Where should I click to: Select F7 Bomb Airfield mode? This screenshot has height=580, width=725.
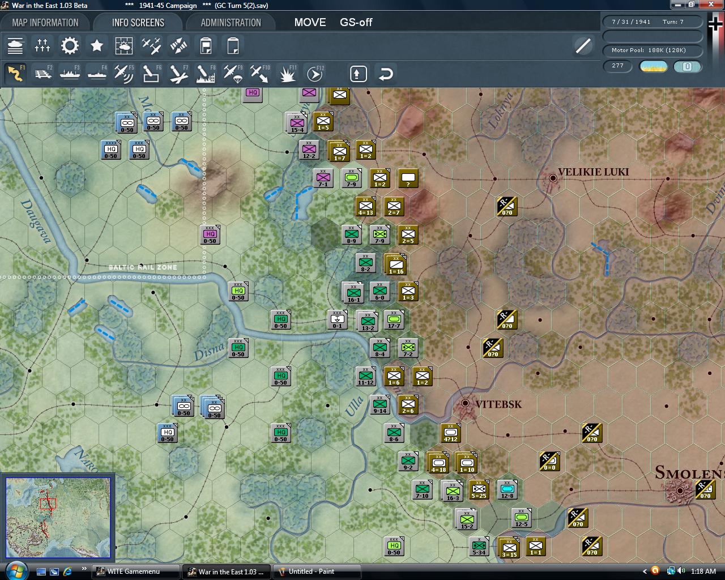178,74
